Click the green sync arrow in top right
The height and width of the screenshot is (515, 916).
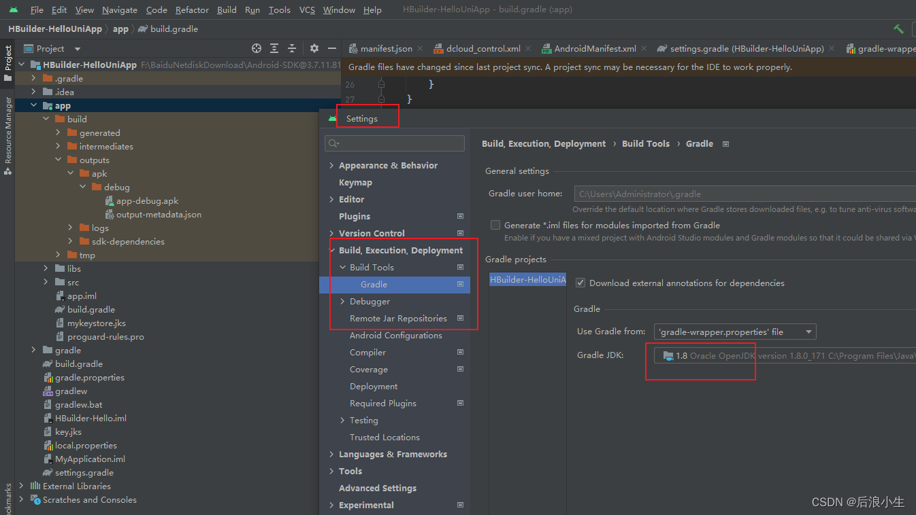(898, 29)
